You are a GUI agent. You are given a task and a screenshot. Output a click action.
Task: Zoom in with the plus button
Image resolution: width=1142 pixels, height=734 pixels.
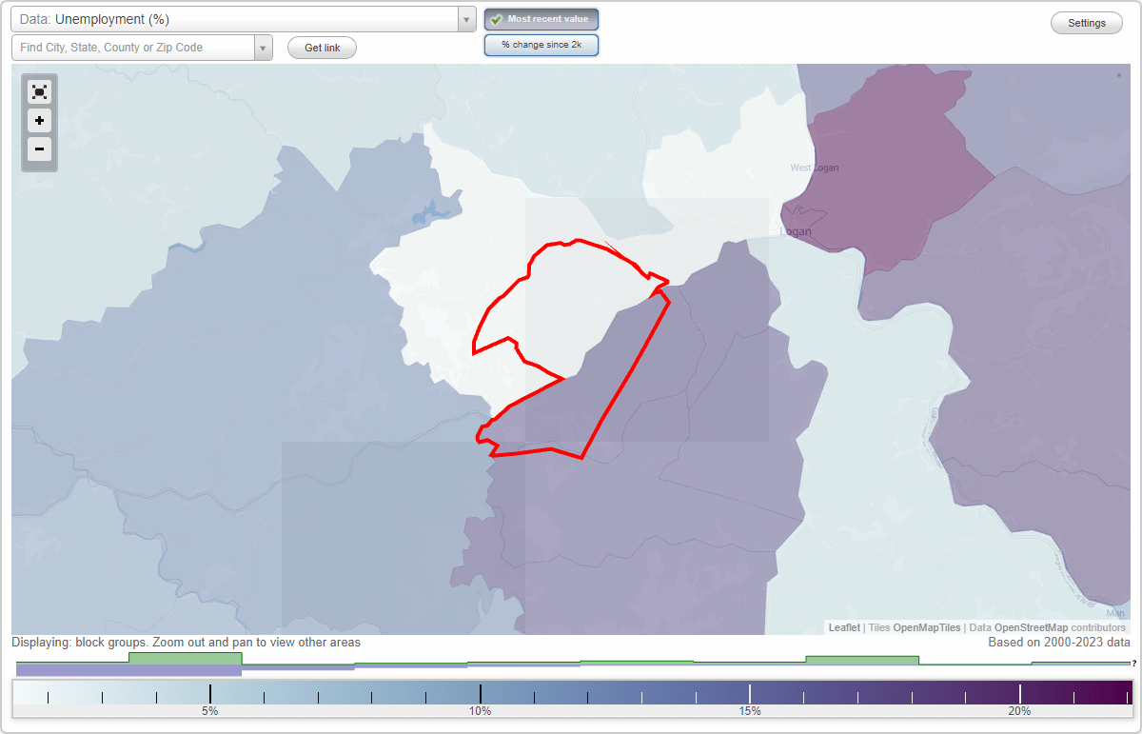[x=39, y=121]
